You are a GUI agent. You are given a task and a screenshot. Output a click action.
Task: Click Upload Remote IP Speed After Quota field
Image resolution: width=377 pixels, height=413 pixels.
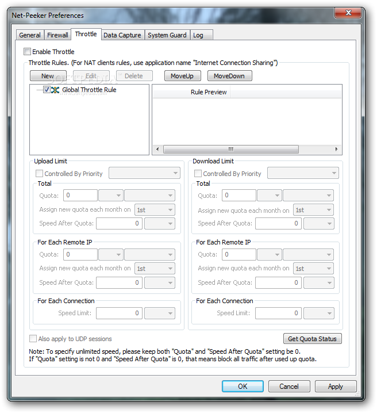click(119, 282)
